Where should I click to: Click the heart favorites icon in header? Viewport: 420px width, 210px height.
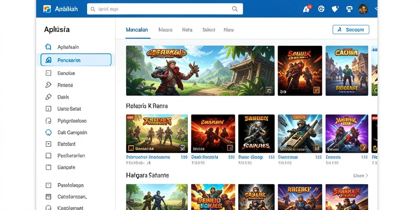335,9
